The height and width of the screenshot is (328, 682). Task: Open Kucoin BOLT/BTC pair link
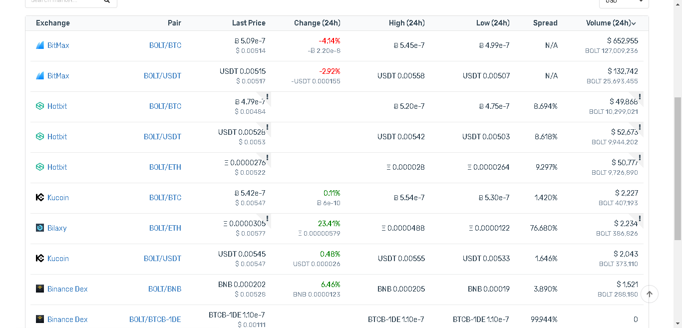tap(165, 198)
